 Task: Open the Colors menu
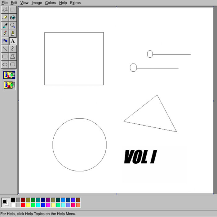click(x=51, y=3)
